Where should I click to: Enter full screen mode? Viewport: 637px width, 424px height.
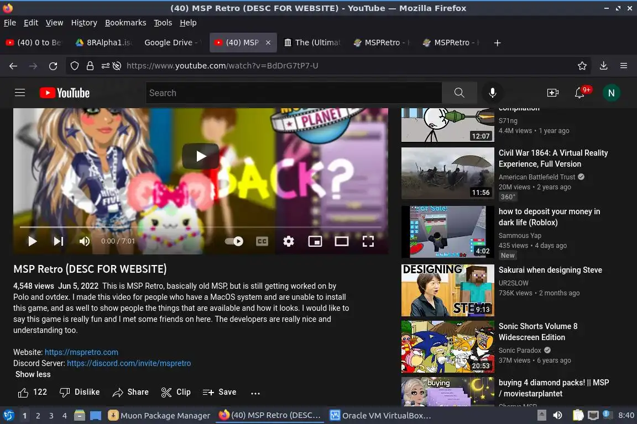368,241
